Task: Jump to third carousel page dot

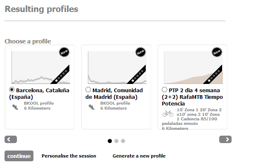Action: 123,141
